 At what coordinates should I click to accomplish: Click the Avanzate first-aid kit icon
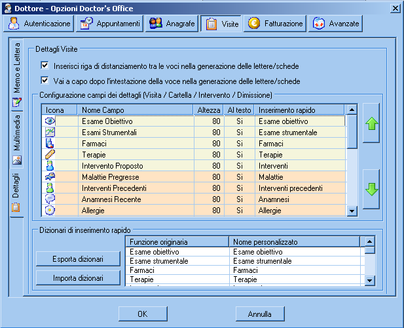coord(319,24)
